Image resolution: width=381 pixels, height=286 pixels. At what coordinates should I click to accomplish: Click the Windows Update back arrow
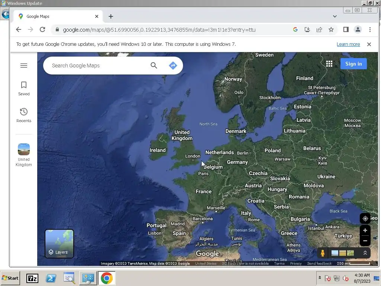point(5,15)
